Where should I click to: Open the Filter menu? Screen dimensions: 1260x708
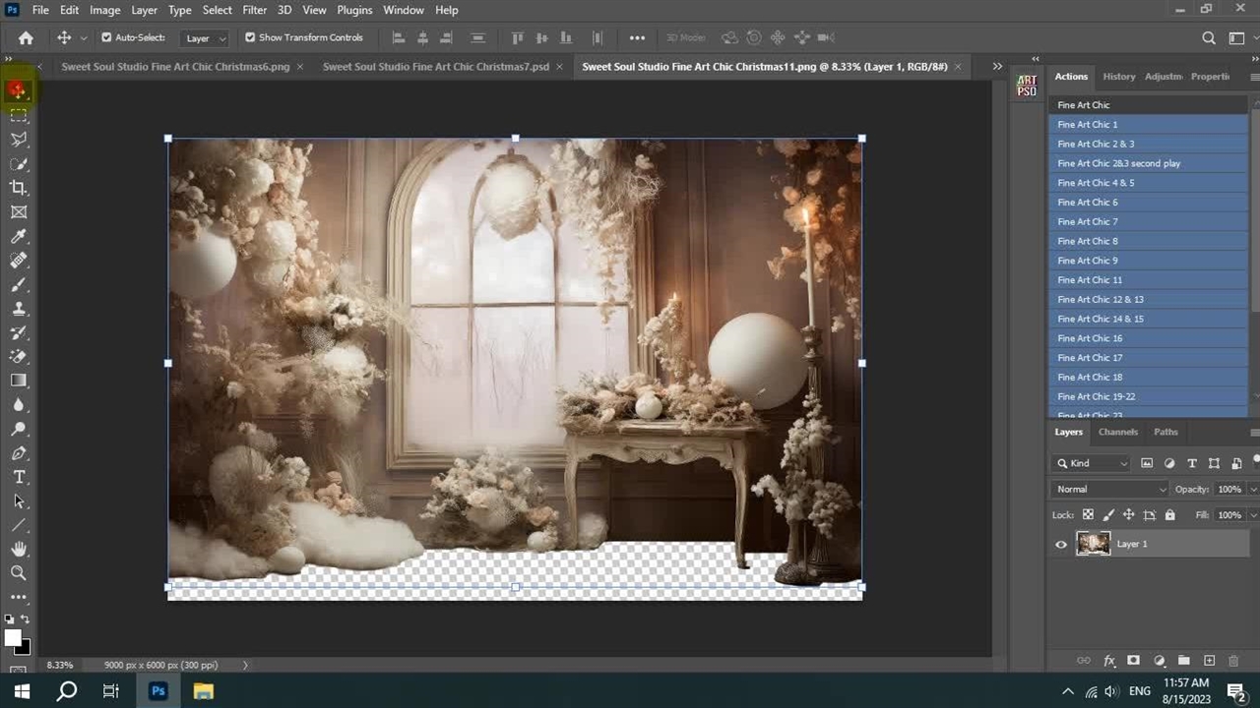click(x=254, y=10)
